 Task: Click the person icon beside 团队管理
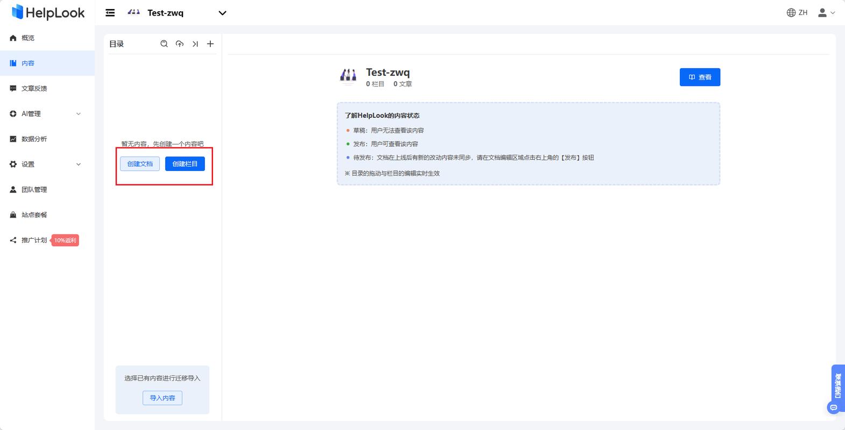coord(13,190)
